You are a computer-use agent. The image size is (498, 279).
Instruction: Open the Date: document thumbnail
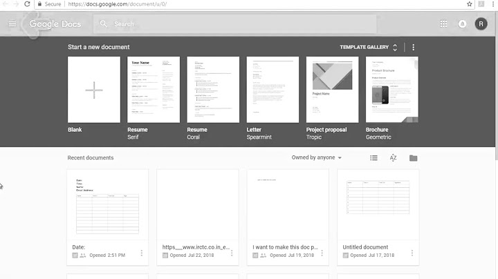pos(107,205)
